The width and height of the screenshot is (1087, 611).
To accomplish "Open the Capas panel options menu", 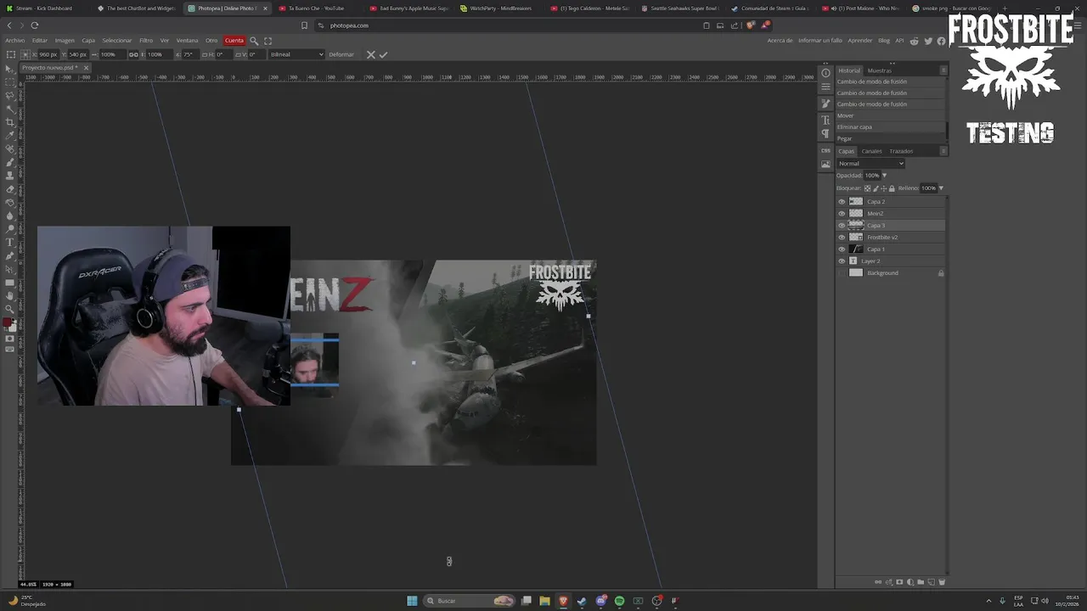I will point(943,151).
